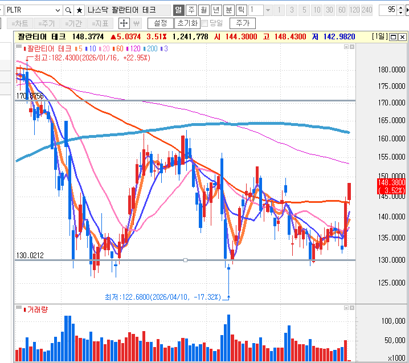Click the [1일] period label
Image resolution: width=409 pixels, height=363 pixels.
(380, 36)
